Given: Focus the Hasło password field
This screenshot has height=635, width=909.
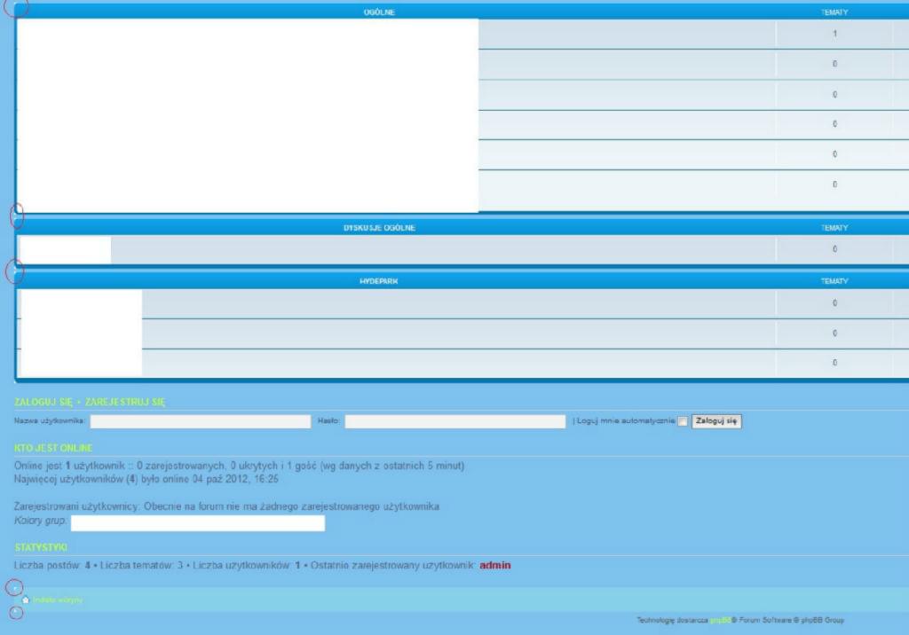Looking at the screenshot, I should (x=454, y=421).
